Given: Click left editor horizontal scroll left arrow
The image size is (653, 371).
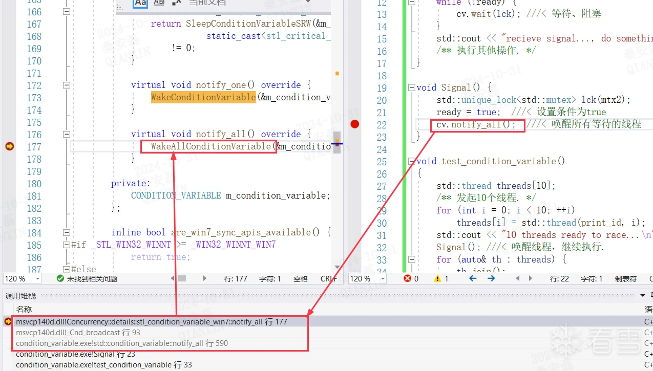Looking at the screenshot, I should 173,278.
